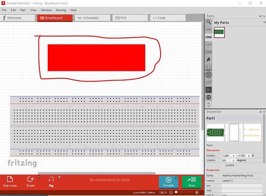Start the Simulate button

[x=168, y=182]
